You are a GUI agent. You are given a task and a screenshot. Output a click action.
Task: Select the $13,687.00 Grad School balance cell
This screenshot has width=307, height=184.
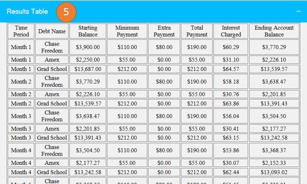tap(88, 69)
